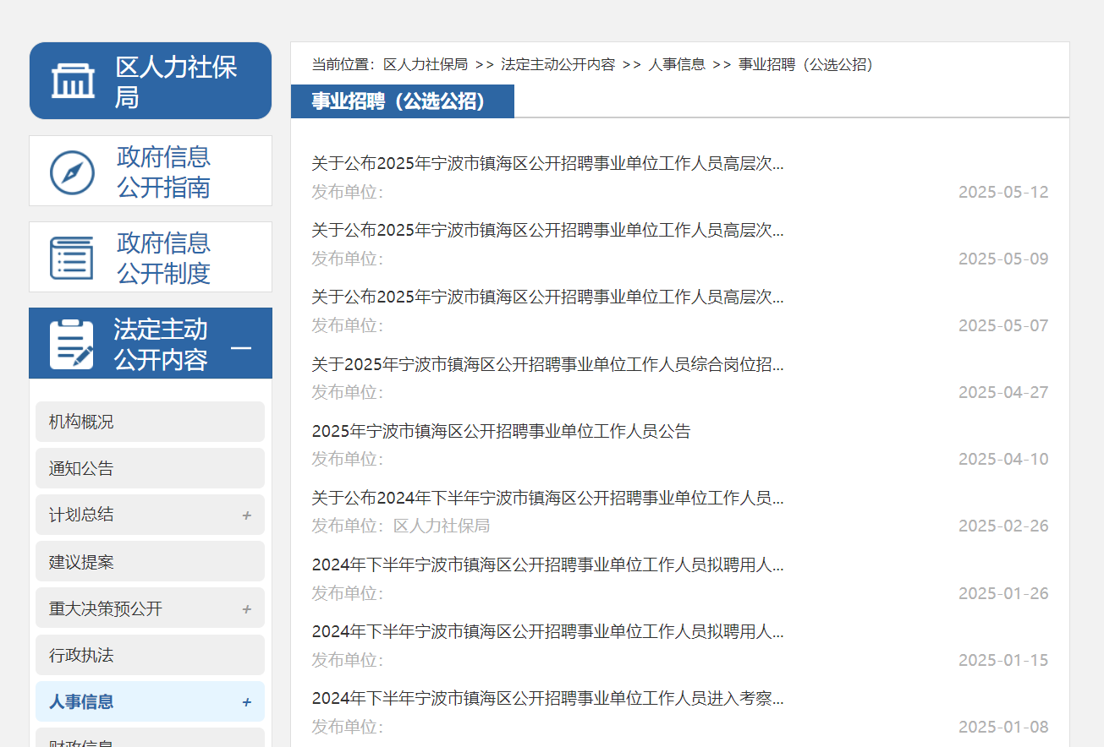This screenshot has height=747, width=1104.
Task: Open 政府信息公开制度 panel title
Action: pyautogui.click(x=163, y=258)
